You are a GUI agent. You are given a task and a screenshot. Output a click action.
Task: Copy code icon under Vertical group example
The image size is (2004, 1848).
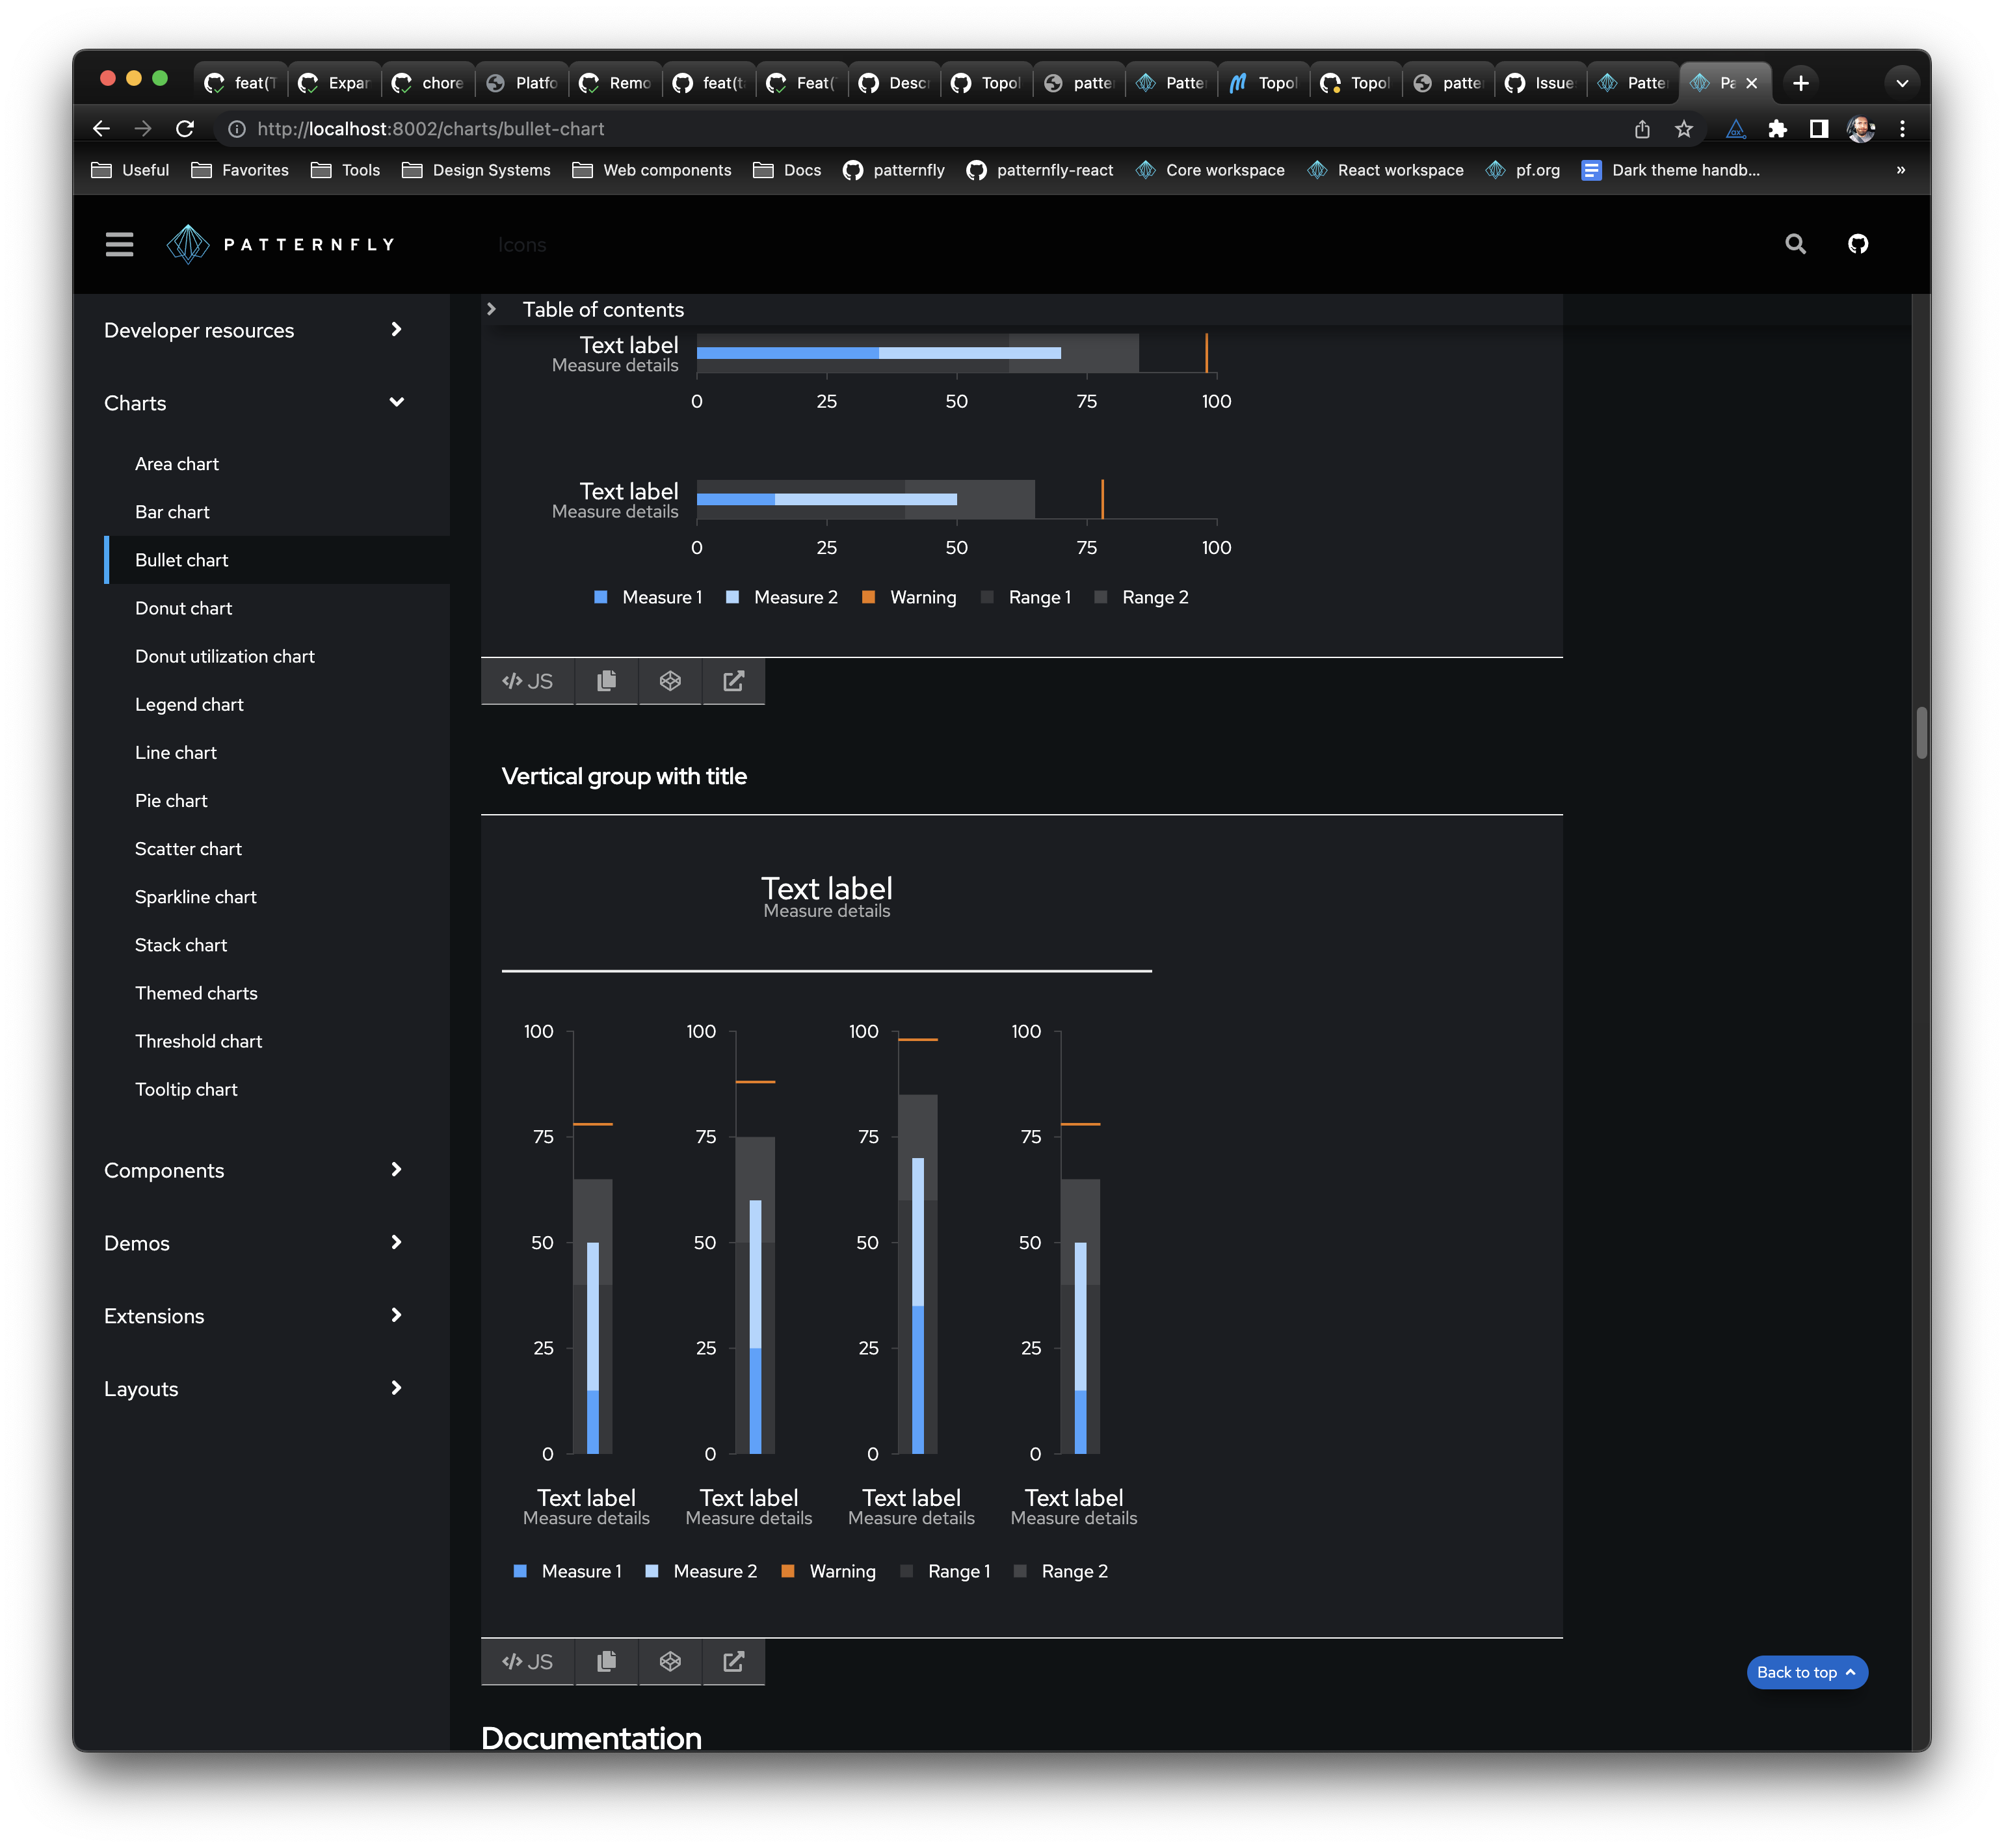coord(606,1661)
